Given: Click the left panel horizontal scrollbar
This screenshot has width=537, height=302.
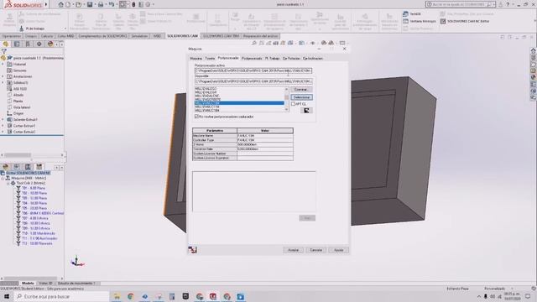Looking at the screenshot, I should (x=32, y=155).
